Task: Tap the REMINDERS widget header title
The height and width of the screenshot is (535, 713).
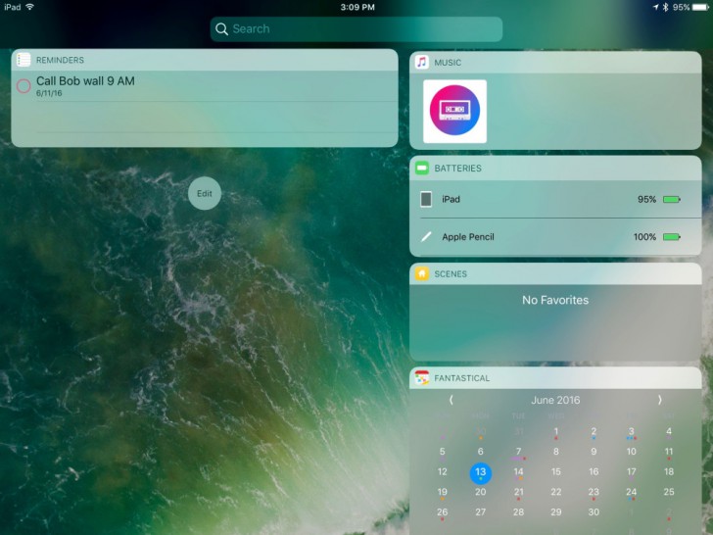Action: [x=60, y=60]
